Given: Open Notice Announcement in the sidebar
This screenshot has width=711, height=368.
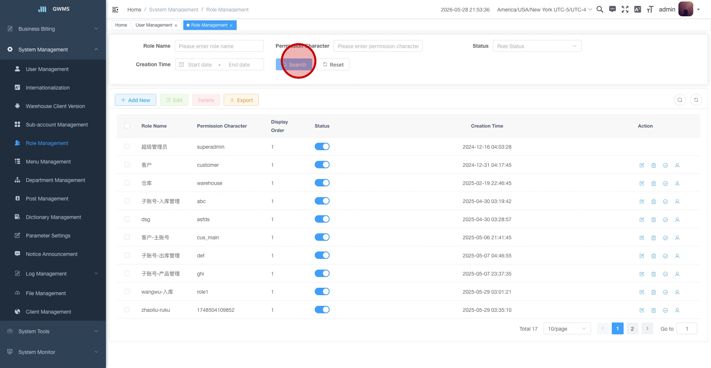Looking at the screenshot, I should coord(53,254).
